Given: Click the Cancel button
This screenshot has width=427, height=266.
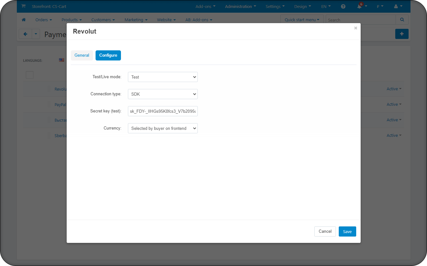Looking at the screenshot, I should point(325,231).
